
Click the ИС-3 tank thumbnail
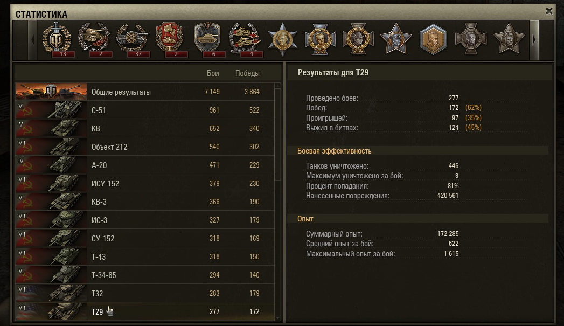[x=51, y=220]
